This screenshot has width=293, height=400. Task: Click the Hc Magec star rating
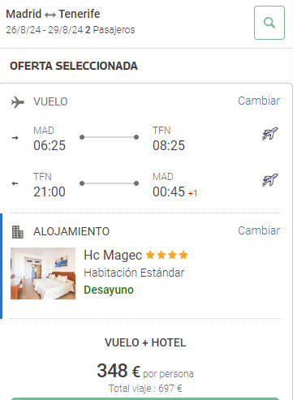[167, 255]
